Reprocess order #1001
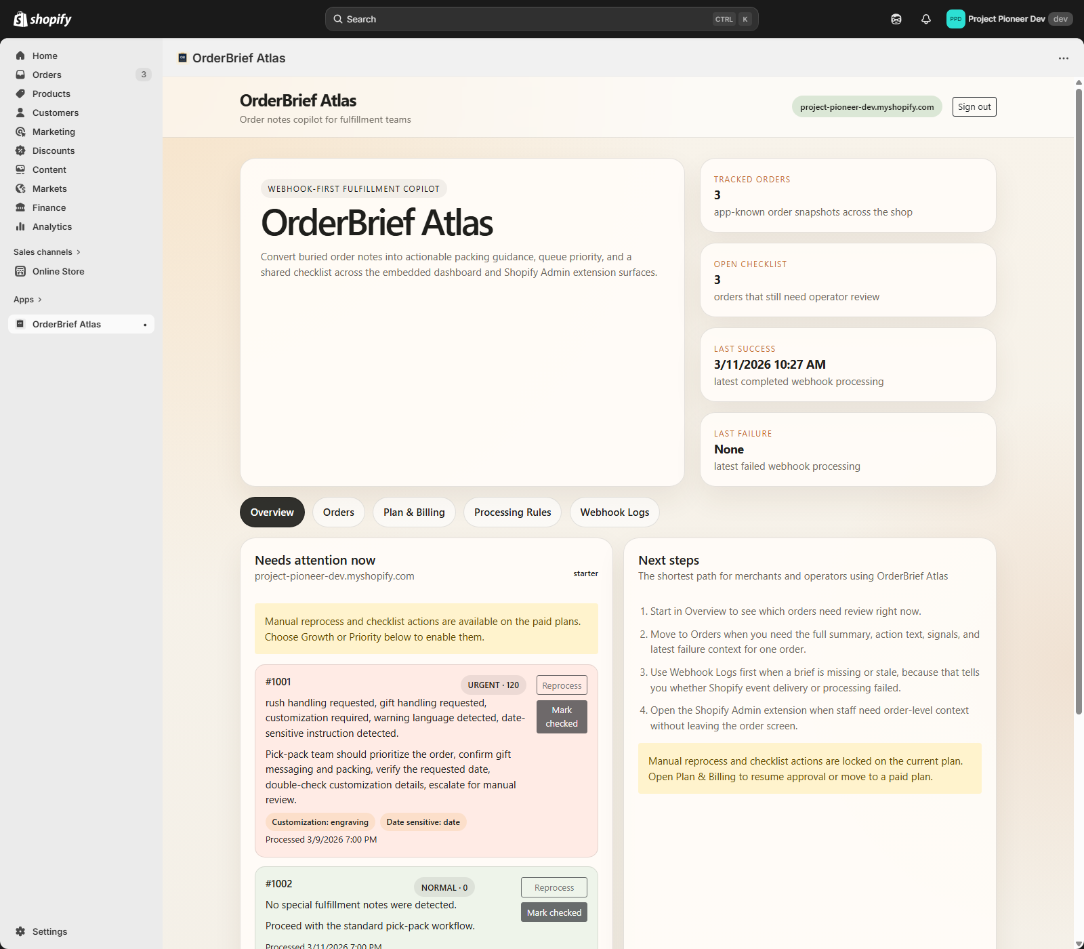1084x949 pixels. click(x=562, y=685)
